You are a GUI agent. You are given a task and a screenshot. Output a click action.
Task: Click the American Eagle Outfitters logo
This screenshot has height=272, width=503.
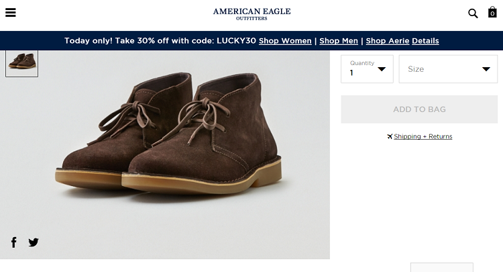(x=251, y=13)
